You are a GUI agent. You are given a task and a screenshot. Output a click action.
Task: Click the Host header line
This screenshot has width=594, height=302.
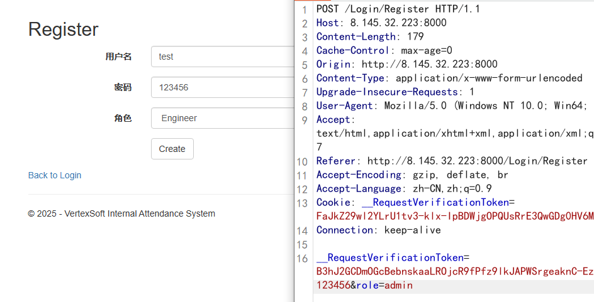[x=381, y=23]
